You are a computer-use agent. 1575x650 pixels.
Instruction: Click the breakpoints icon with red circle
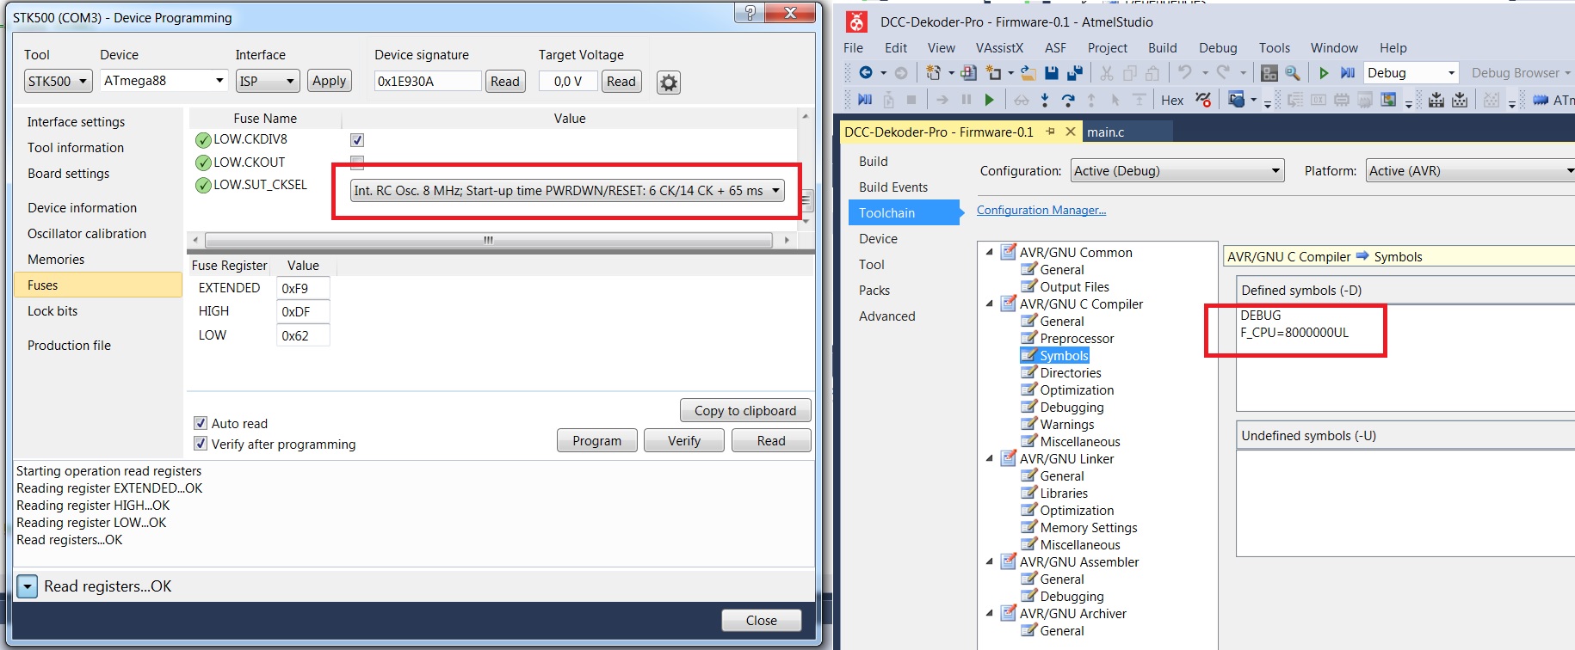point(1204,100)
